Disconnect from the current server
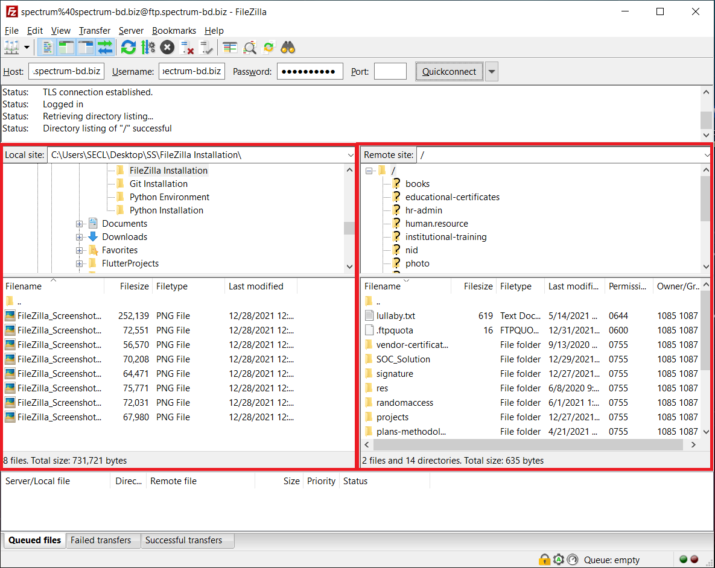The height and width of the screenshot is (568, 715). [187, 48]
